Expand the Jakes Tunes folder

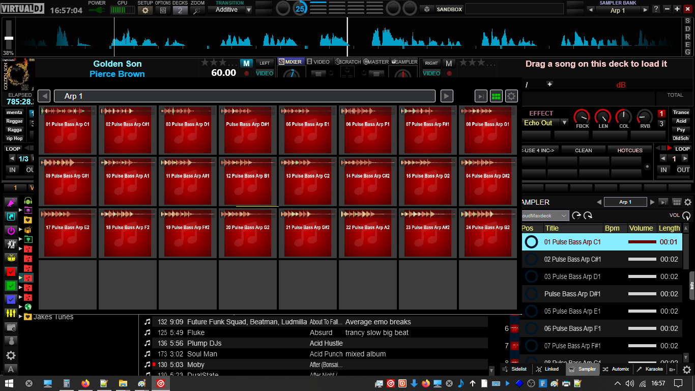pos(20,317)
